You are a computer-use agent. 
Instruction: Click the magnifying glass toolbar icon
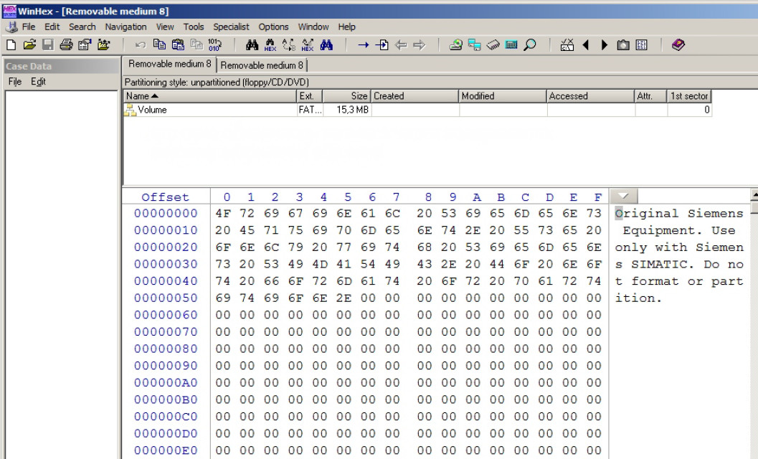[530, 45]
